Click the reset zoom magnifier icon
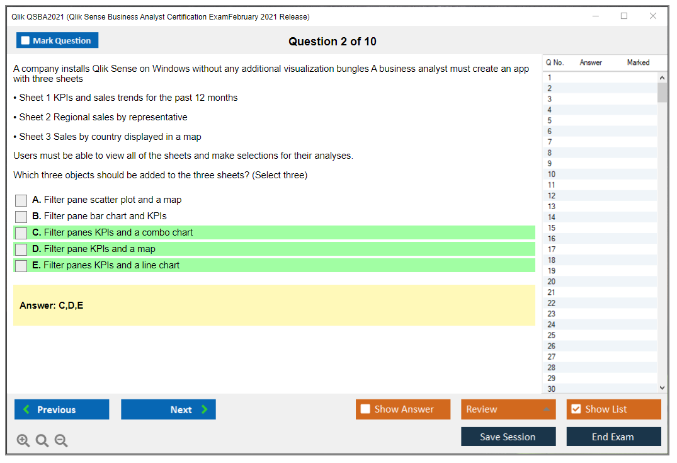 tap(42, 440)
